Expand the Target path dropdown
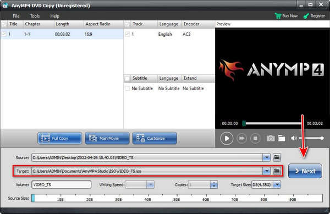 (266, 171)
